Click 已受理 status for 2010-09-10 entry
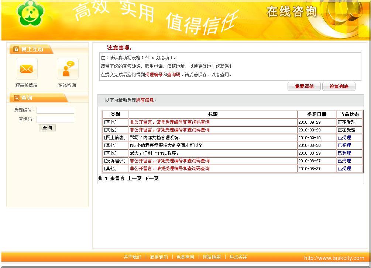The width and height of the screenshot is (371, 268). [344, 138]
